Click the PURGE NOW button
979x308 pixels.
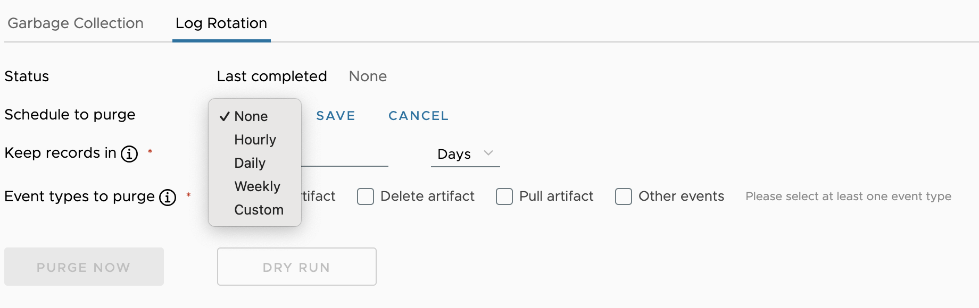coord(84,267)
